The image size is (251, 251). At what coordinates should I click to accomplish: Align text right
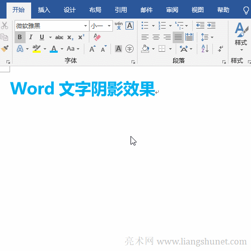[167, 37]
